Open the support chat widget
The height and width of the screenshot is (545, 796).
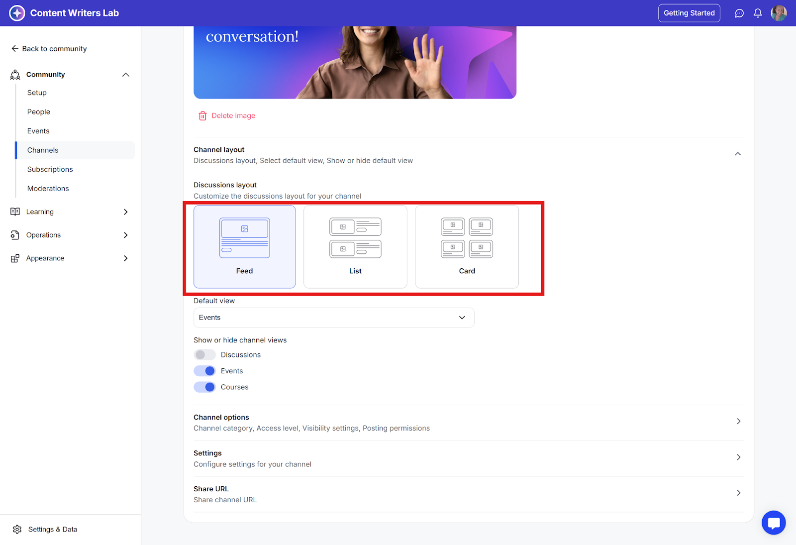tap(774, 523)
